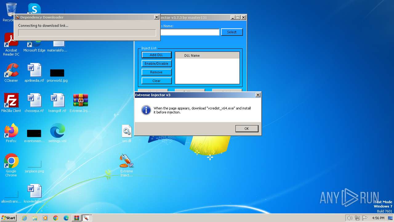Screen dimensions: 394x222
Task: Launch the FileZilla Client shortcut
Action: 11,103
